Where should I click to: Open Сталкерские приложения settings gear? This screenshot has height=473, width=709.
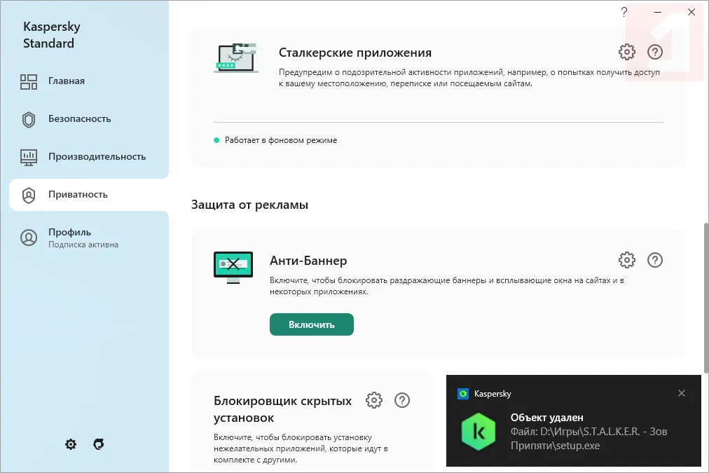627,52
